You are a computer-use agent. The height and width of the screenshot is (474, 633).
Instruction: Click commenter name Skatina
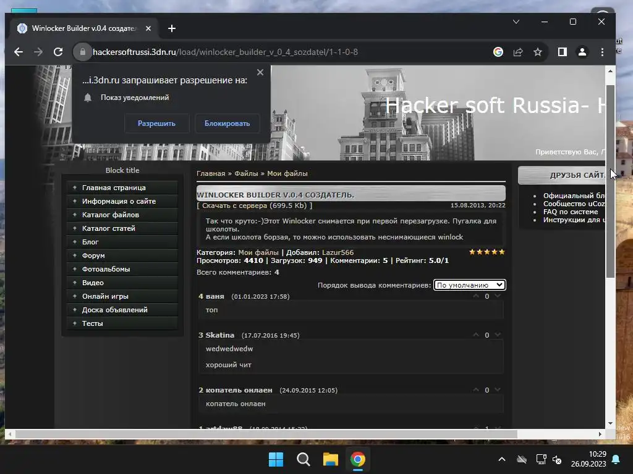point(219,335)
